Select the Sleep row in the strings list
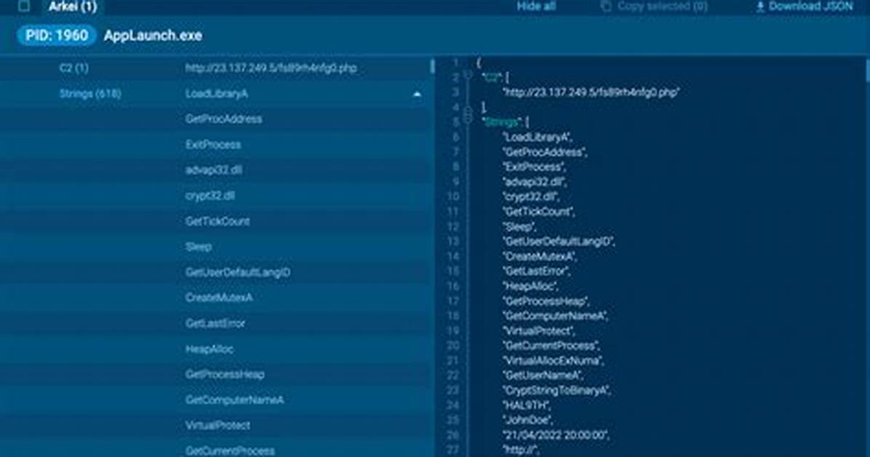Viewport: 870px width, 457px height. [216, 247]
